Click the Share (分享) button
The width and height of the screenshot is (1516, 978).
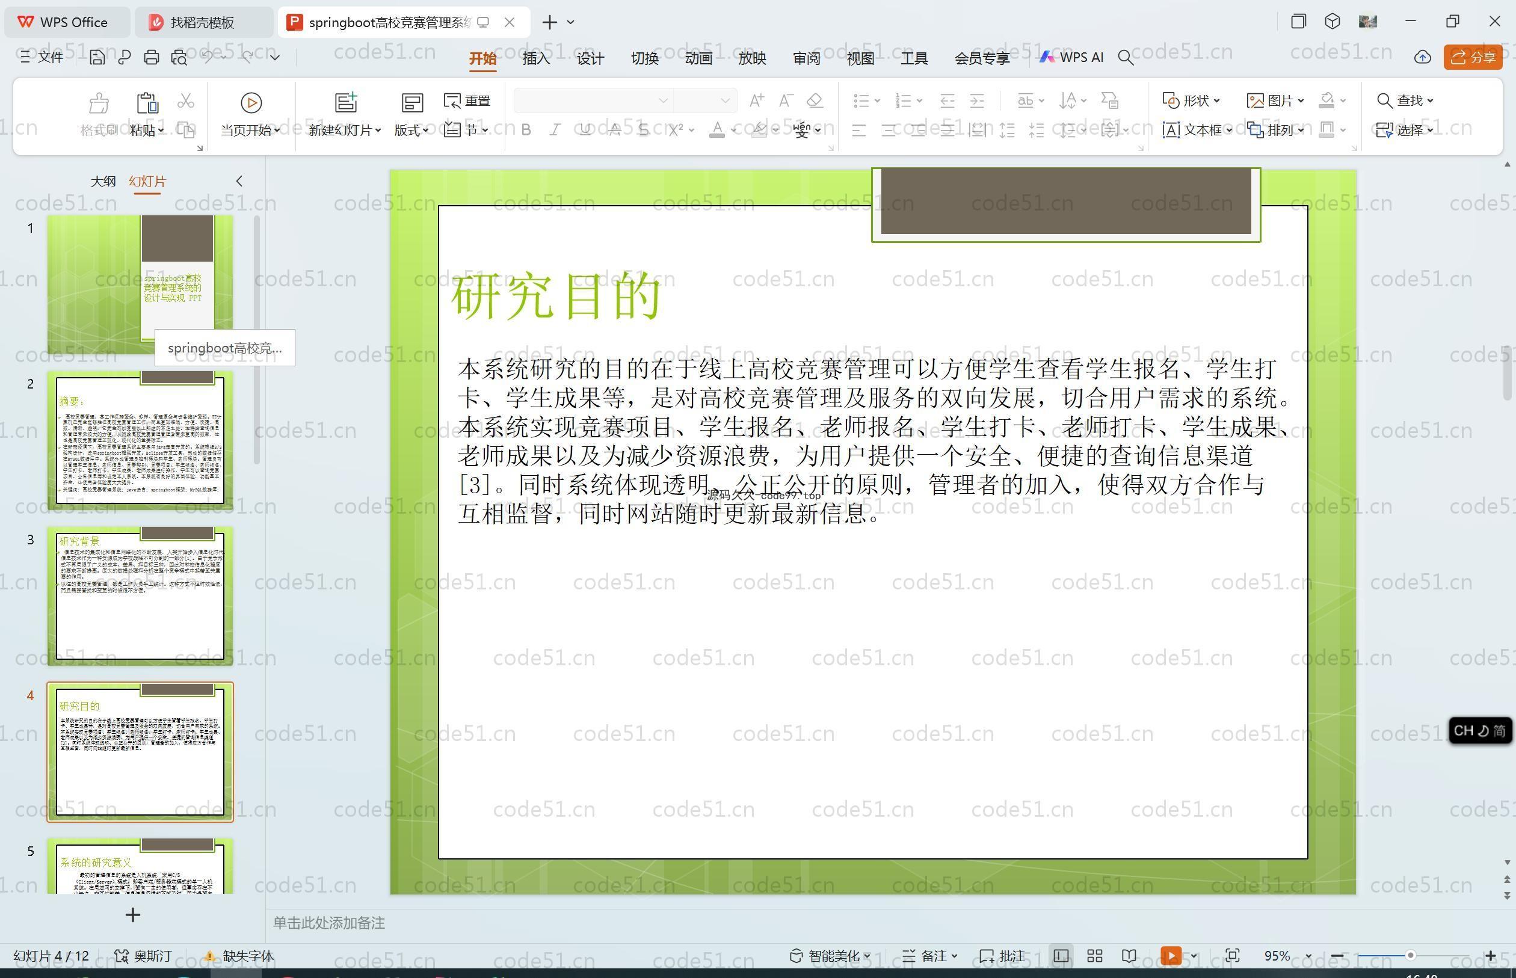click(x=1473, y=57)
